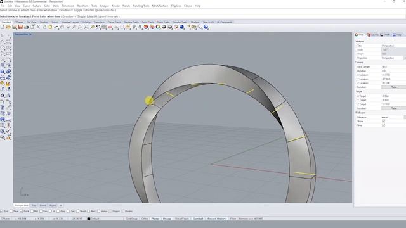406x228 pixels.
Task: Toggle the Wallpaper Show checkbox
Action: coord(383,121)
